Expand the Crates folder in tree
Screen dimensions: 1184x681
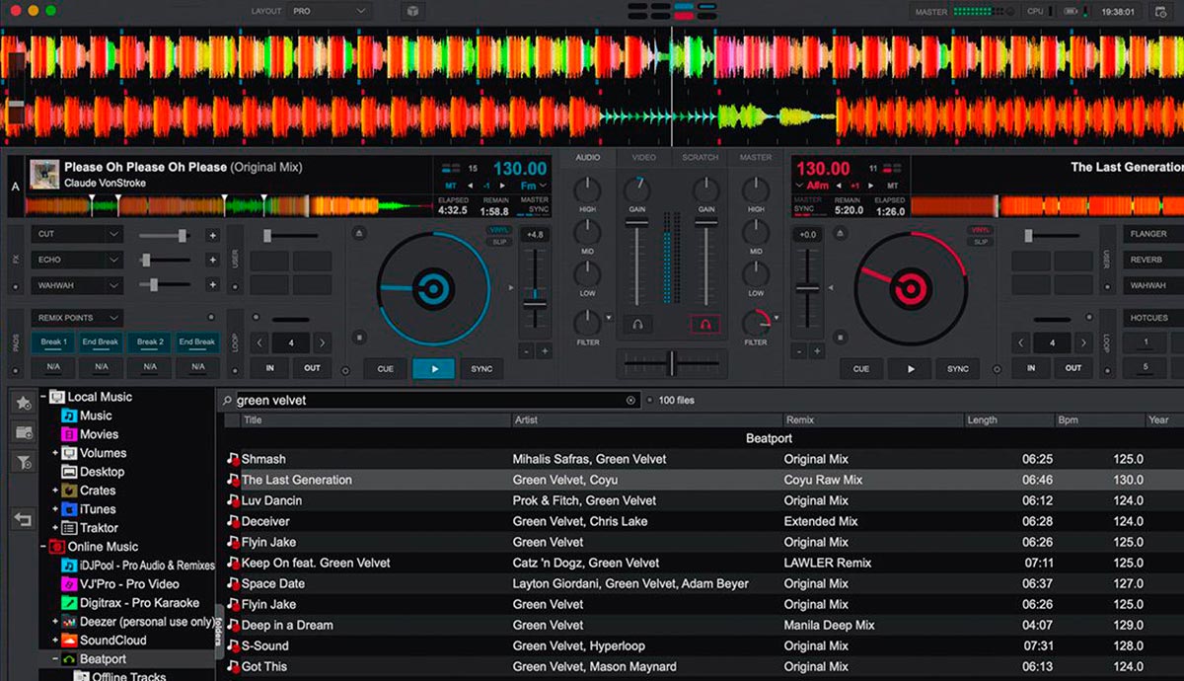tap(55, 491)
